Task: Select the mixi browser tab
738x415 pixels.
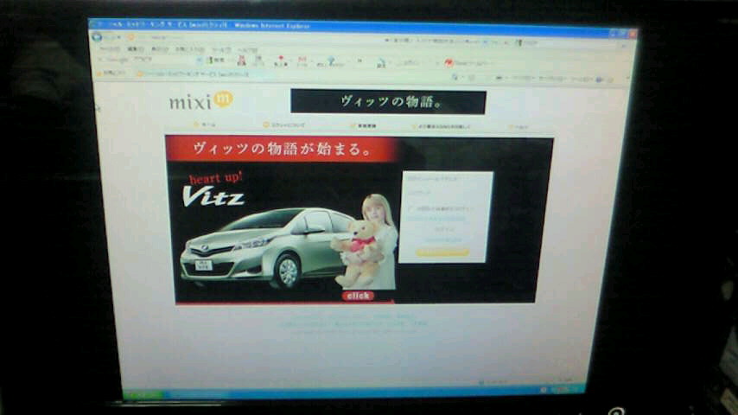Action: click(x=193, y=74)
